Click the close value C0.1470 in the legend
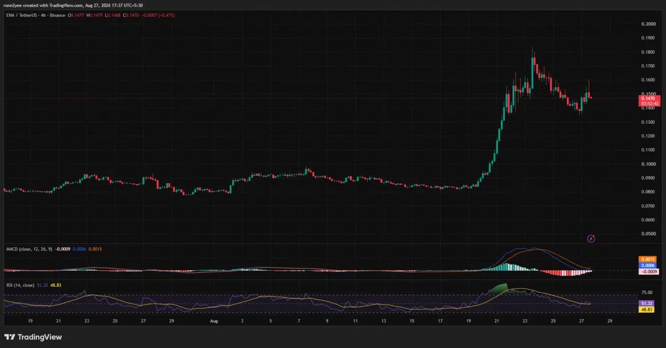 131,15
